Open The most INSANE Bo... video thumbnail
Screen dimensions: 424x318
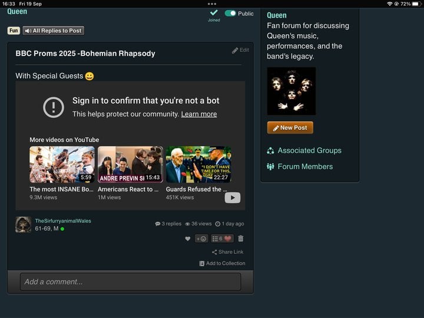(62, 164)
